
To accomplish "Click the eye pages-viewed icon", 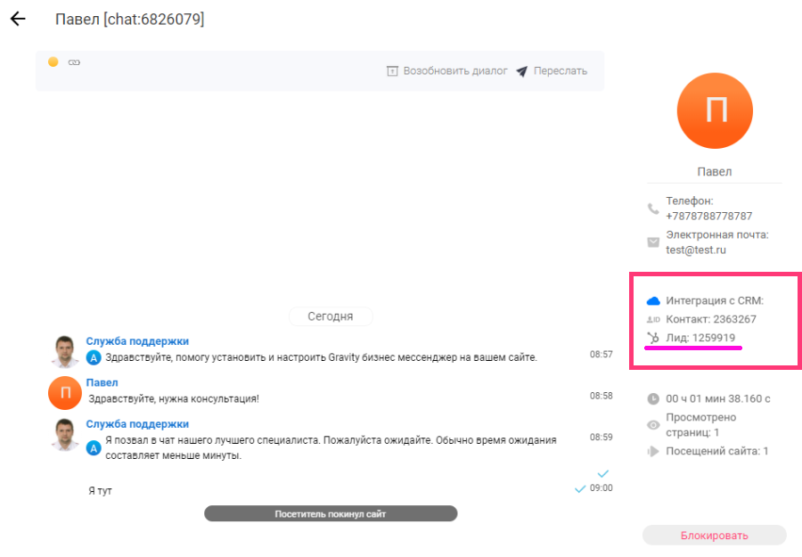I will pyautogui.click(x=653, y=425).
